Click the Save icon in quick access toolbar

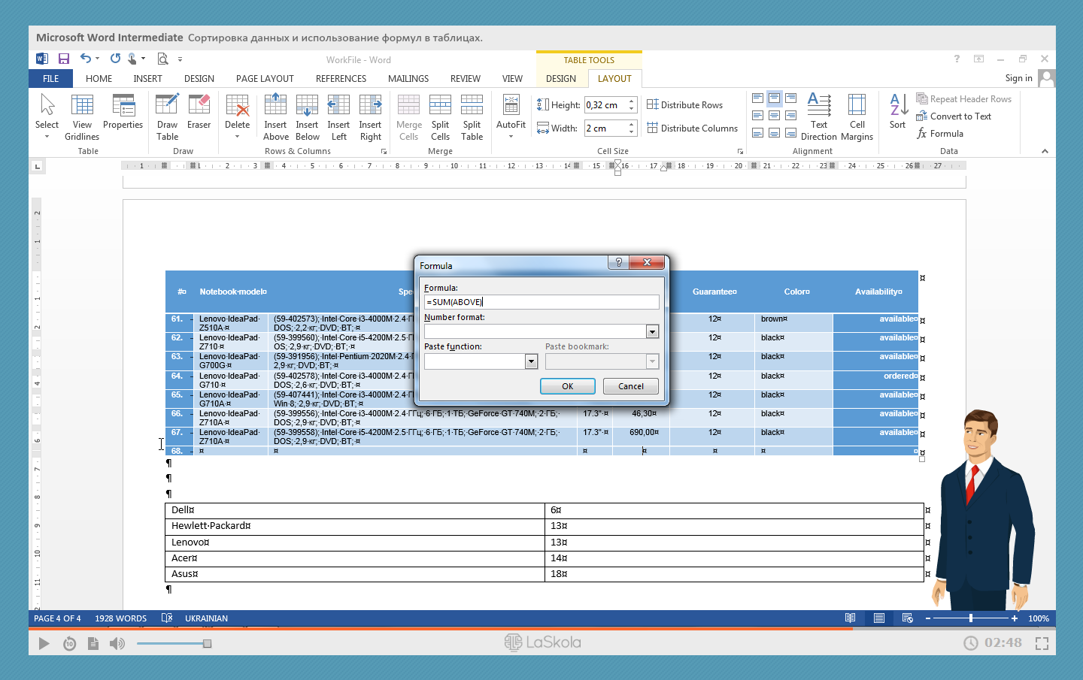(64, 59)
